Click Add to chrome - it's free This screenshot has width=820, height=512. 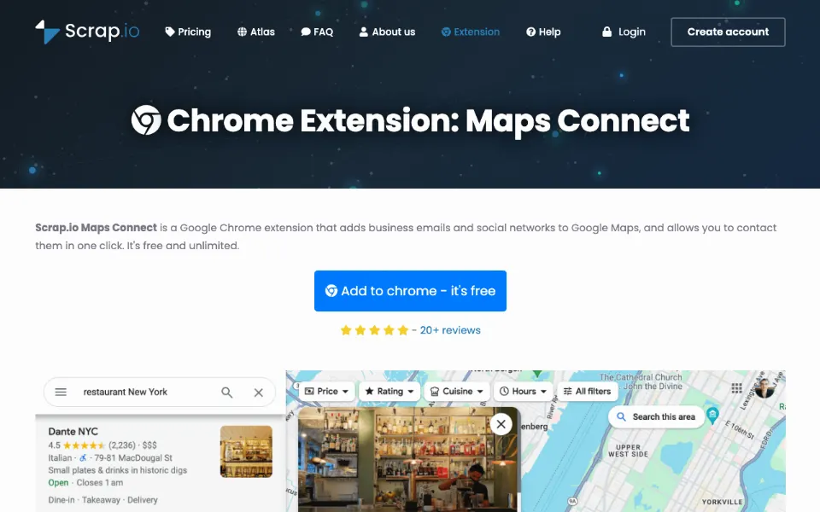click(x=410, y=291)
